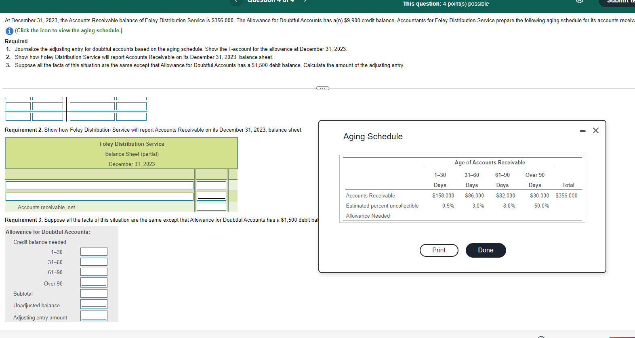Click the '$82,000' accounts receivable cell
The image size is (635, 338).
pyautogui.click(x=505, y=195)
